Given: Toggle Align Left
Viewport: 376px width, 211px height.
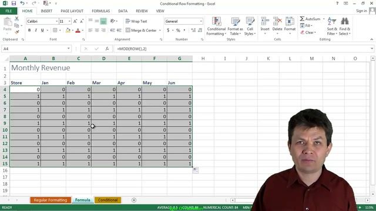Looking at the screenshot, I should pos(90,30).
